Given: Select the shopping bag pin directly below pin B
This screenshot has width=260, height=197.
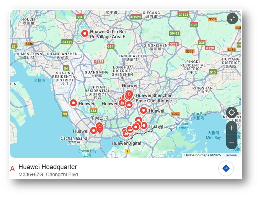Looking at the screenshot, I should (129, 105).
